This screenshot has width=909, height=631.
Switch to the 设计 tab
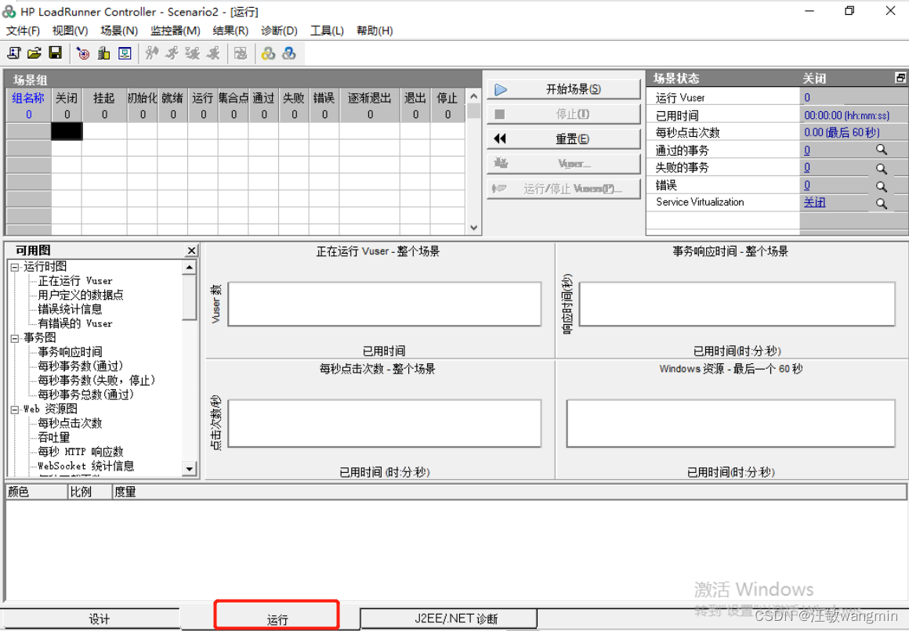(x=100, y=618)
